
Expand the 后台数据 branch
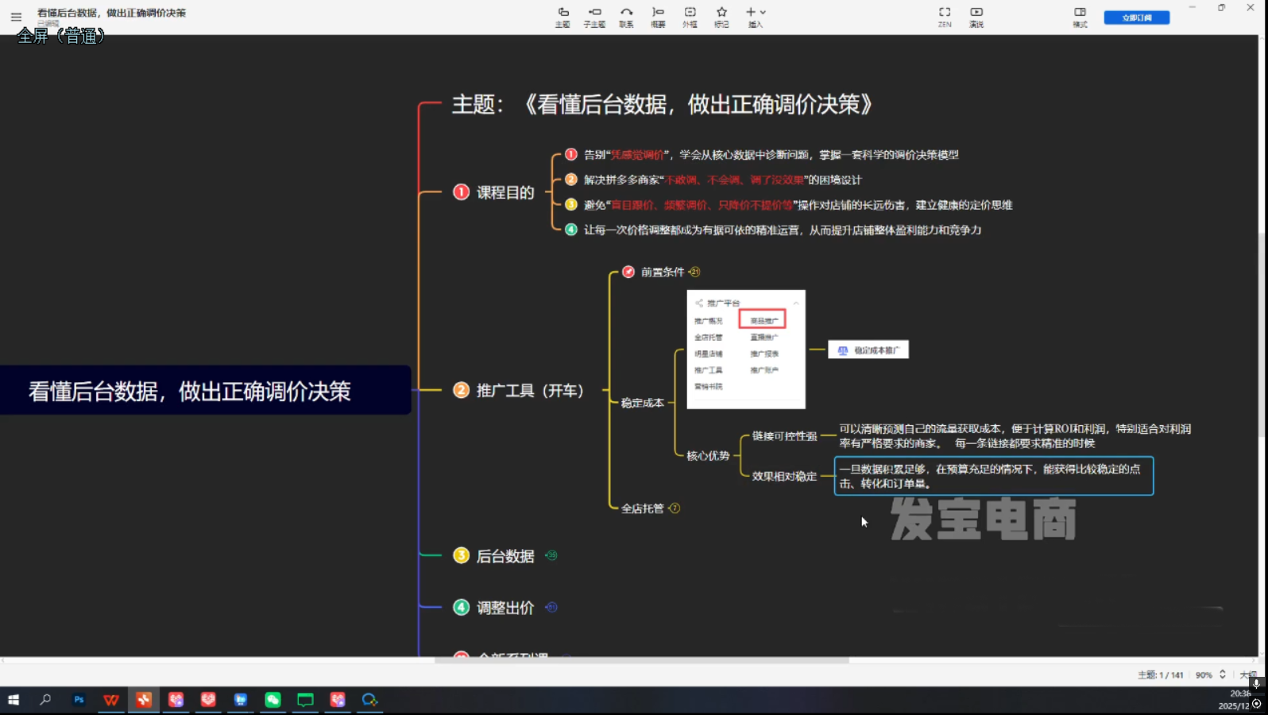(x=551, y=555)
